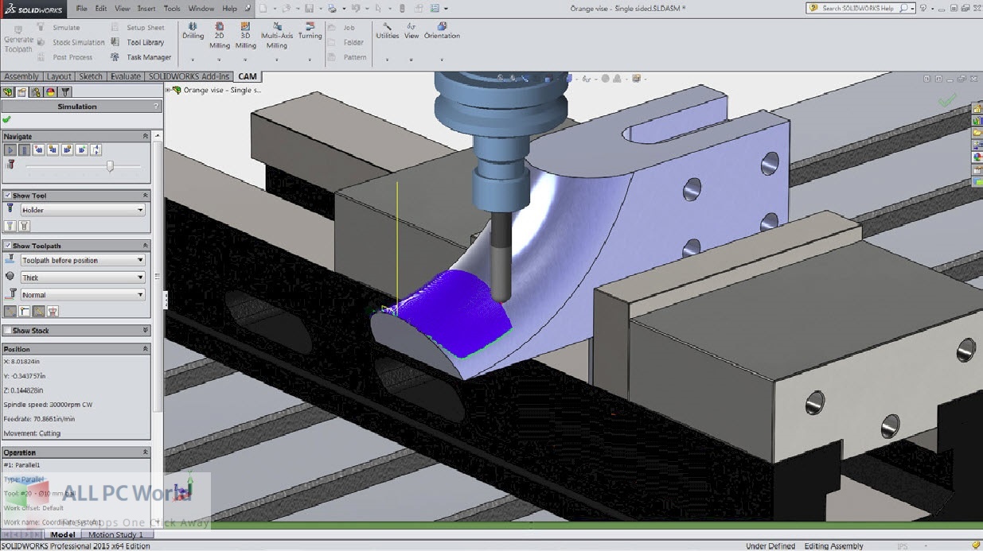
Task: Open the Tool Library
Action: click(x=138, y=42)
